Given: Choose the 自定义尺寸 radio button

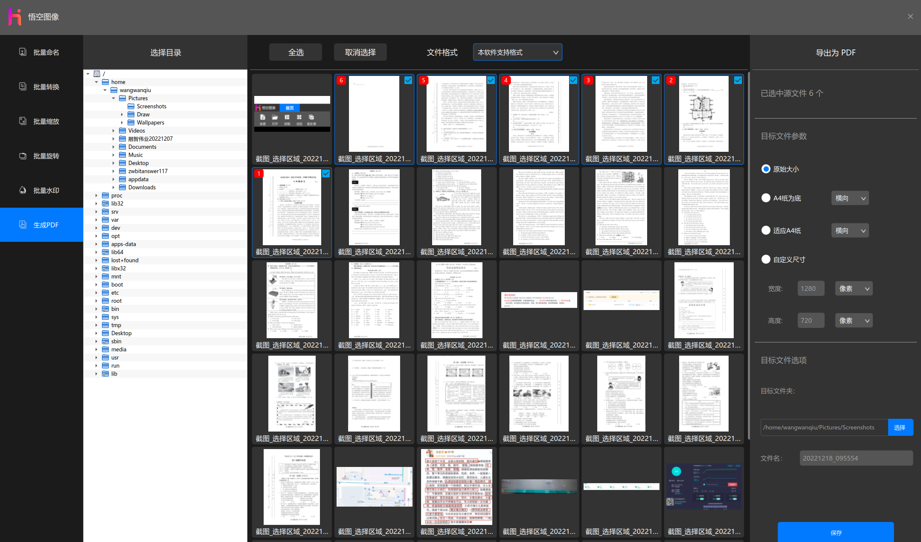Looking at the screenshot, I should click(x=766, y=259).
